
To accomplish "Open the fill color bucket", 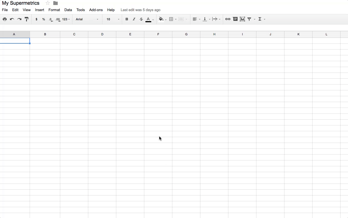I will pos(162,19).
